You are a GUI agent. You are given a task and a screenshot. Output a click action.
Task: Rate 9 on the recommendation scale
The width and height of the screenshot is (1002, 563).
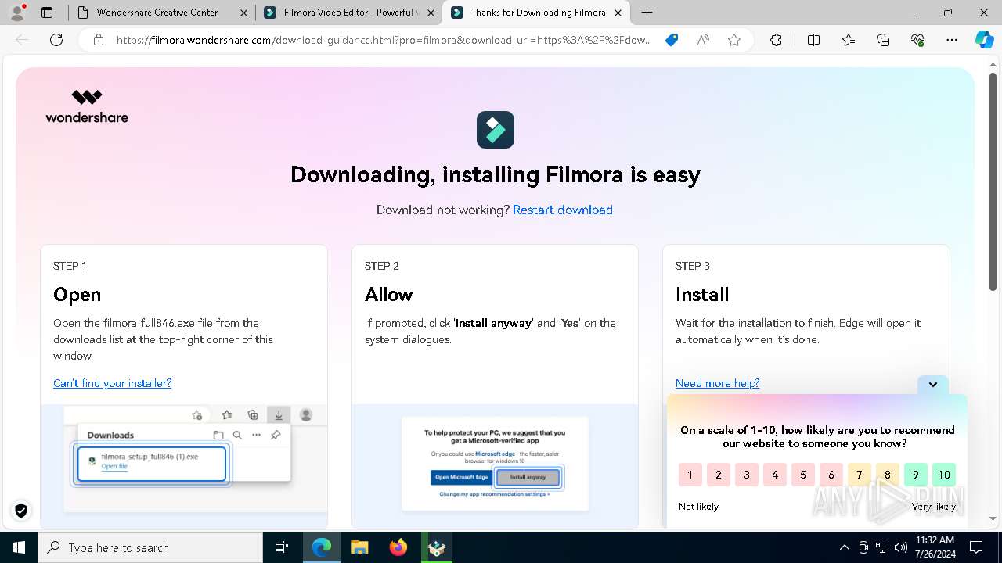coord(916,475)
